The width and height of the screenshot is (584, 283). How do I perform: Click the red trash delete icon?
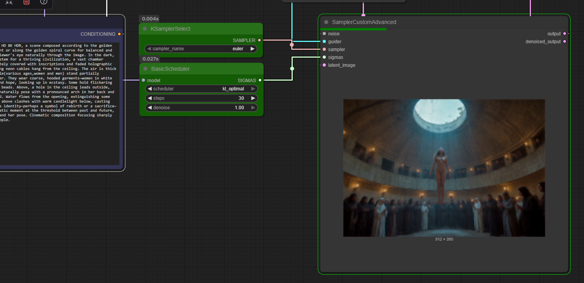click(x=26, y=2)
